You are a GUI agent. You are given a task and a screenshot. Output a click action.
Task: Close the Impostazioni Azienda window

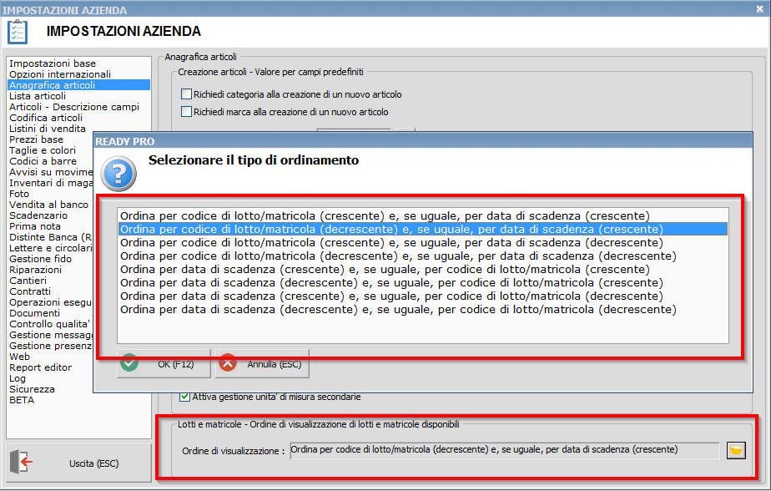click(759, 9)
